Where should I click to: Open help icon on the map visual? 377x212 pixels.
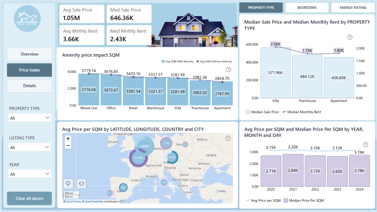click(x=228, y=138)
